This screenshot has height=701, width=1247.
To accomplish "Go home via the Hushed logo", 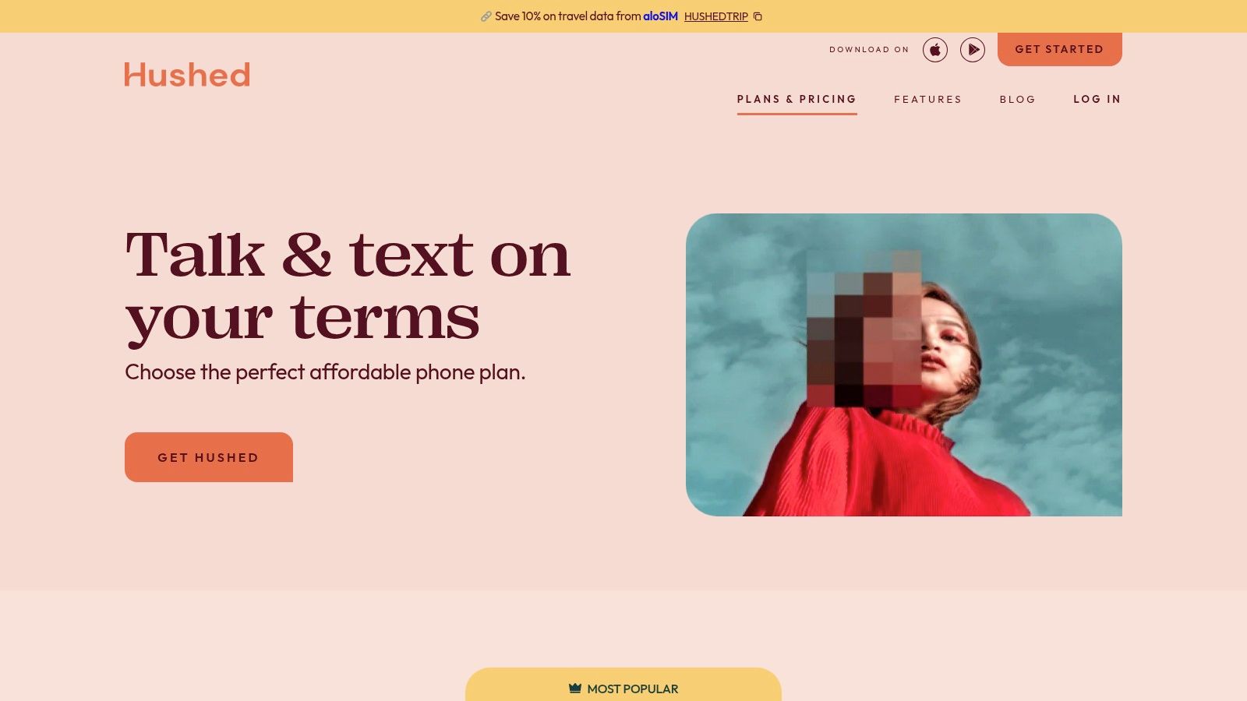I will click(187, 75).
